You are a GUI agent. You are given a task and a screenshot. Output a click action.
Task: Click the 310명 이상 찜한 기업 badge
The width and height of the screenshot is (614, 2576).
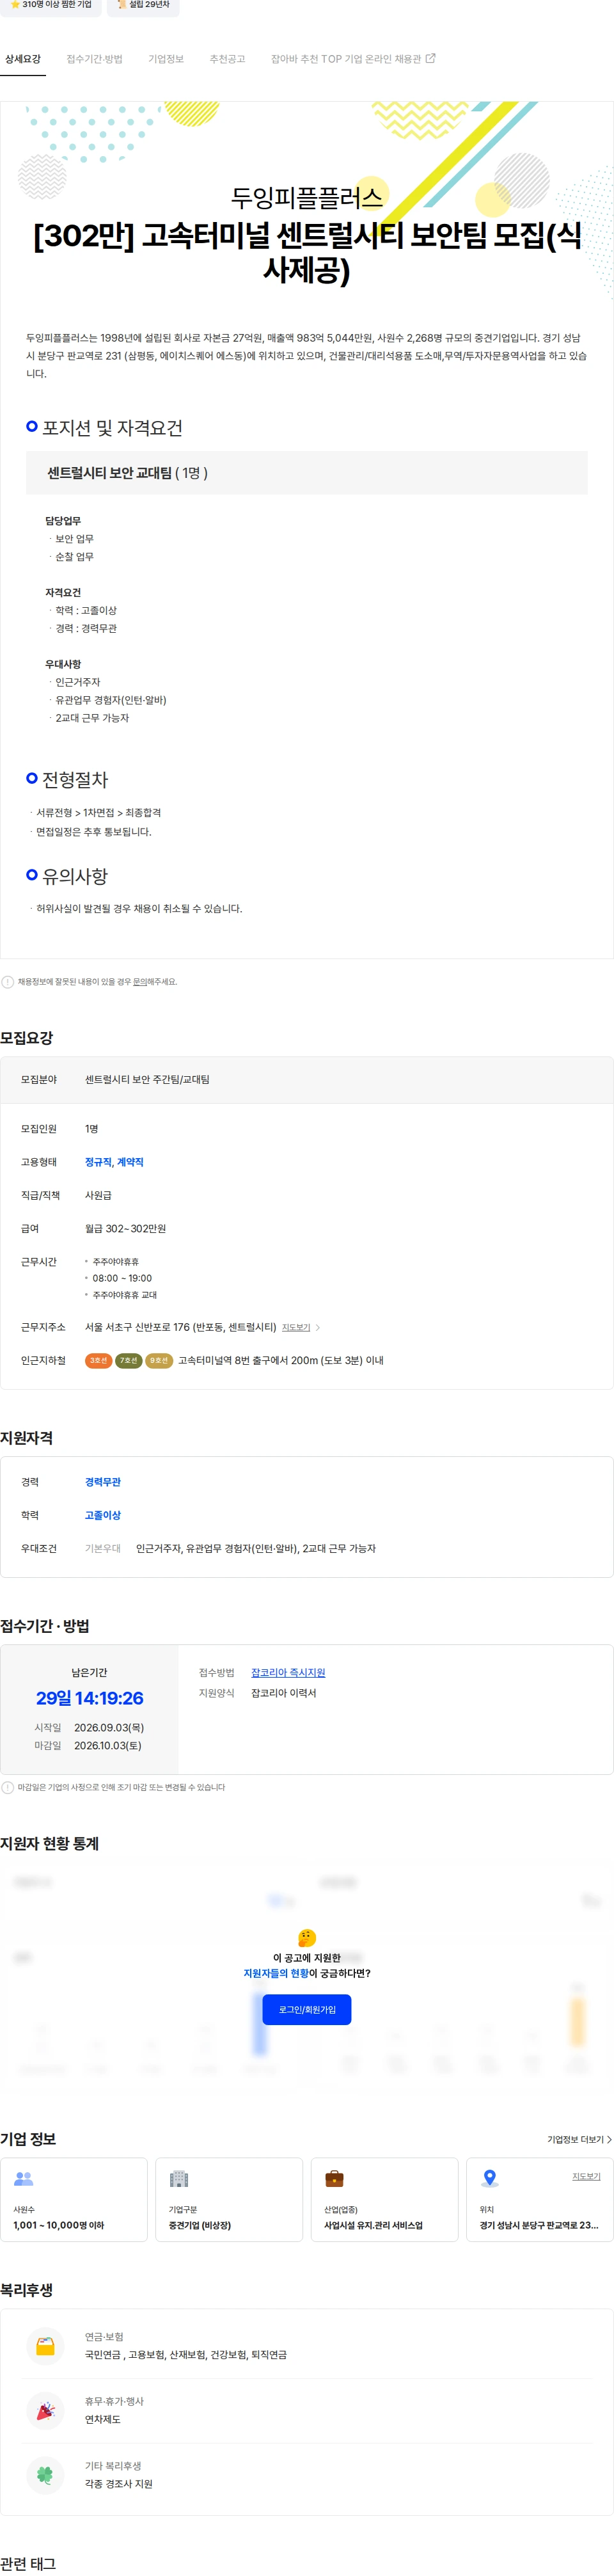click(x=50, y=5)
